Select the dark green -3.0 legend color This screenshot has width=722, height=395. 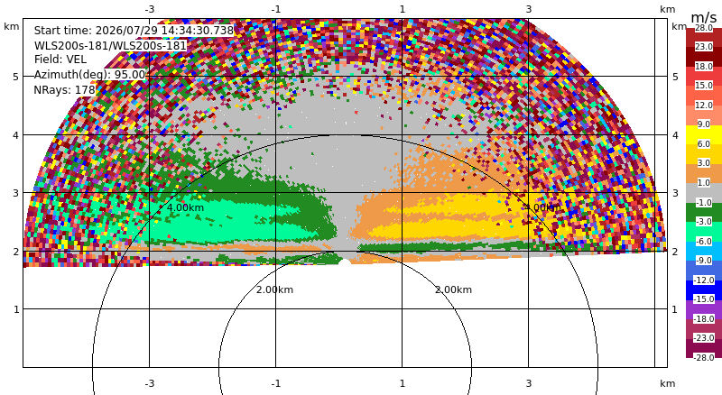click(704, 212)
